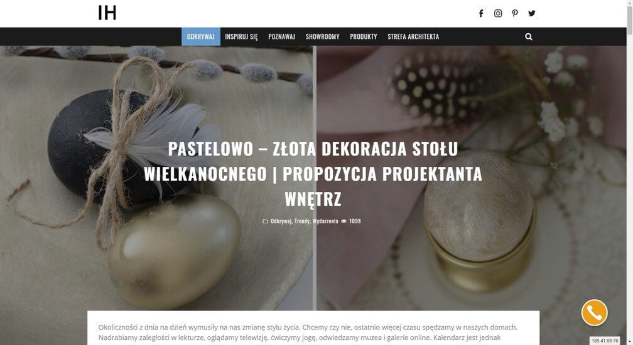
Task: Open the Twitter social icon
Action: click(x=532, y=13)
